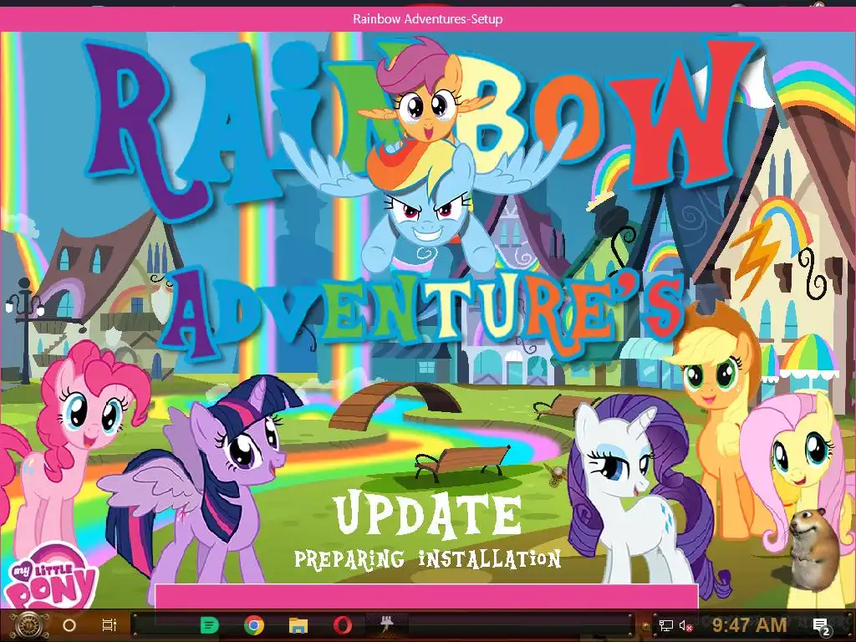Open the green chat app in taskbar

coord(210,625)
